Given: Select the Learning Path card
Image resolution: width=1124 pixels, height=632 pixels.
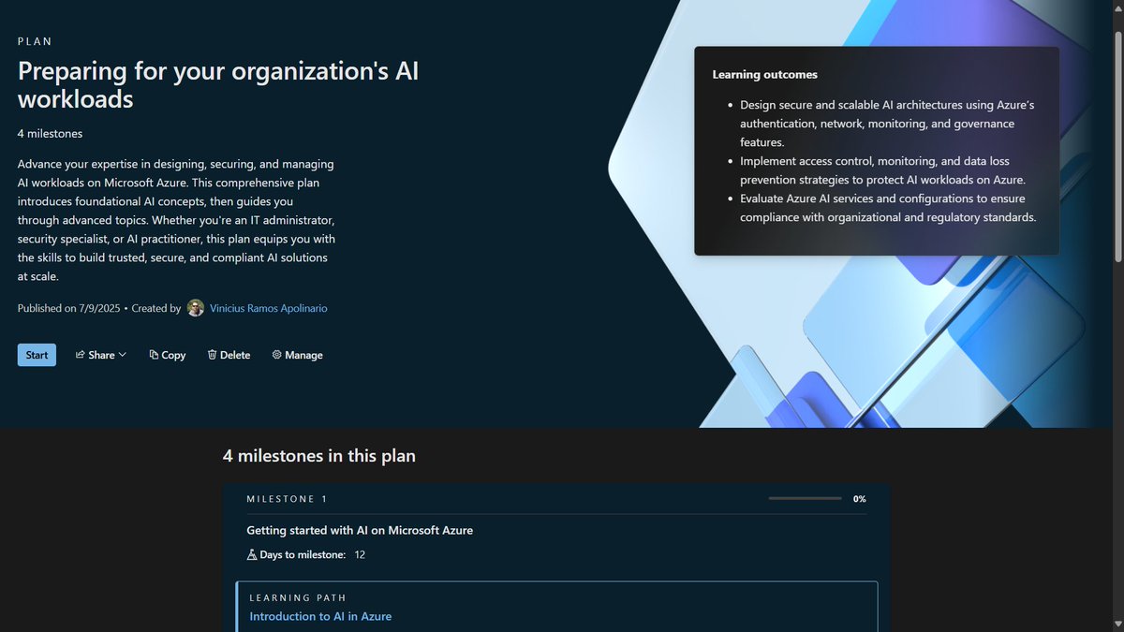Looking at the screenshot, I should coord(556,607).
